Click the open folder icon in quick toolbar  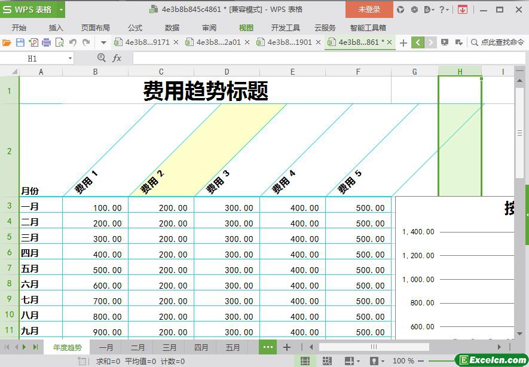(x=7, y=42)
